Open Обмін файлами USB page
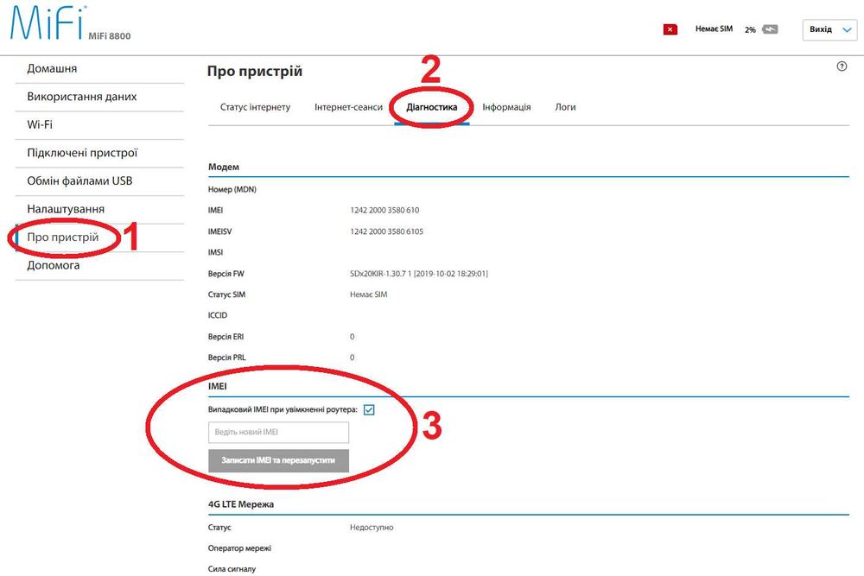 pos(79,180)
